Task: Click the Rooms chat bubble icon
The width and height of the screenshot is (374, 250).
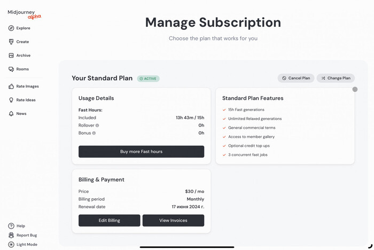Action: [x=11, y=69]
